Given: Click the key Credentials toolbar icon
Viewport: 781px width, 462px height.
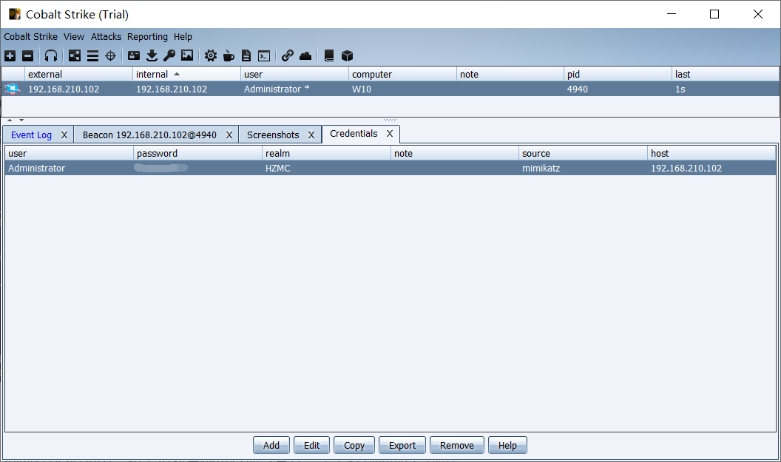Looking at the screenshot, I should pyautogui.click(x=169, y=55).
